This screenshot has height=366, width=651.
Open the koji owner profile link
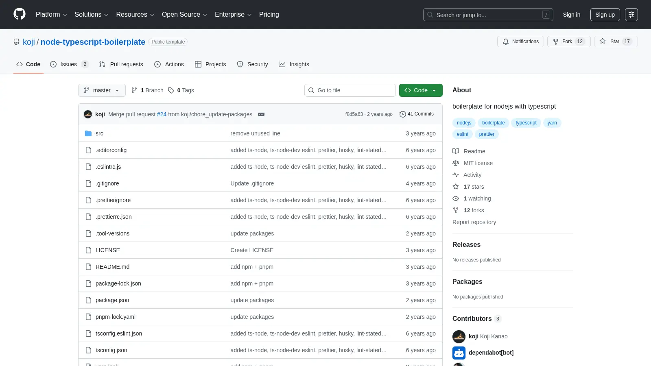pyautogui.click(x=29, y=42)
